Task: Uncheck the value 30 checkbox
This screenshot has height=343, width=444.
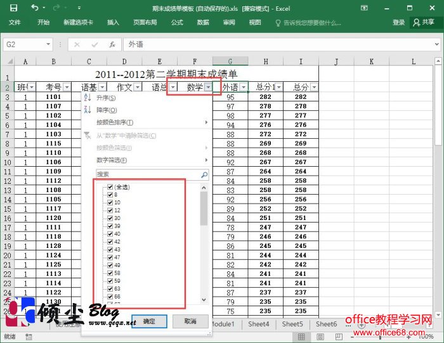Action: 110,218
